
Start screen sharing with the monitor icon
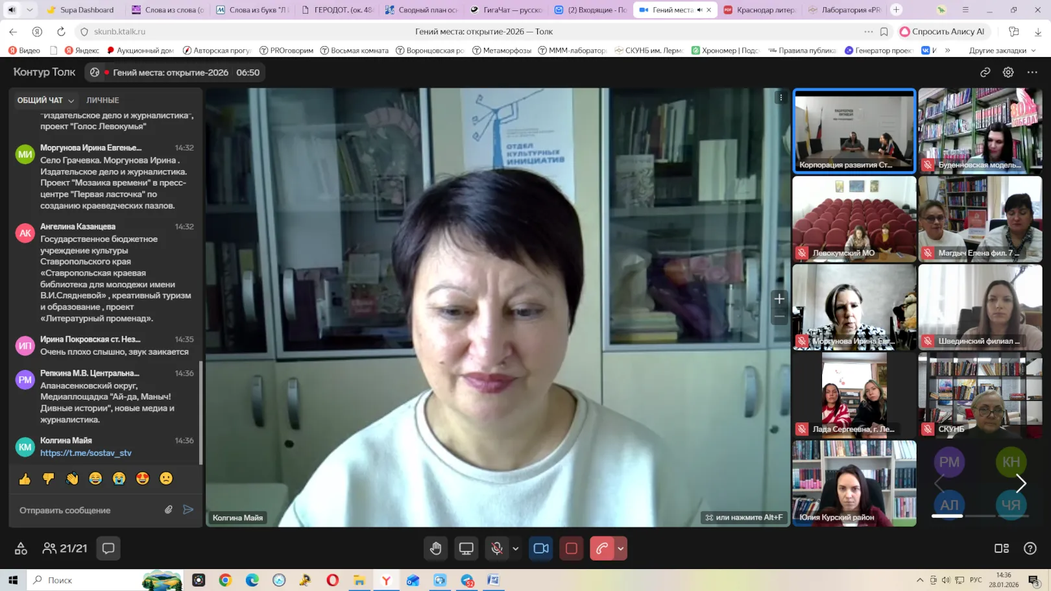tap(466, 549)
